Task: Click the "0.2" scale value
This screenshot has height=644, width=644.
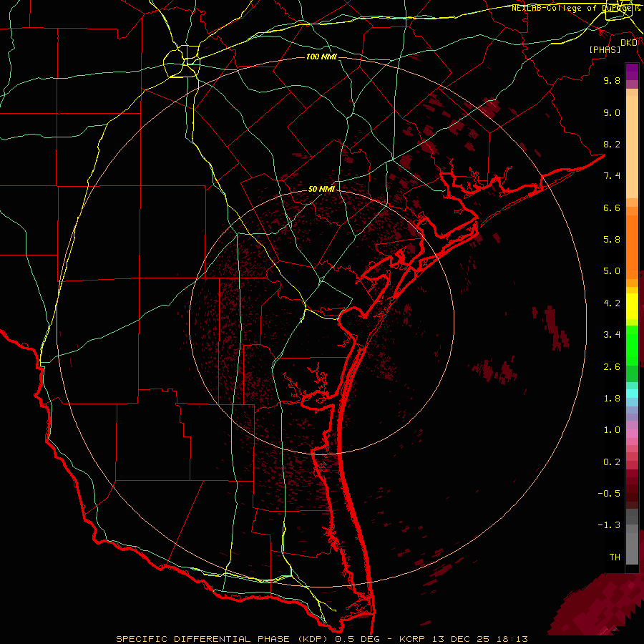Action: tap(612, 462)
